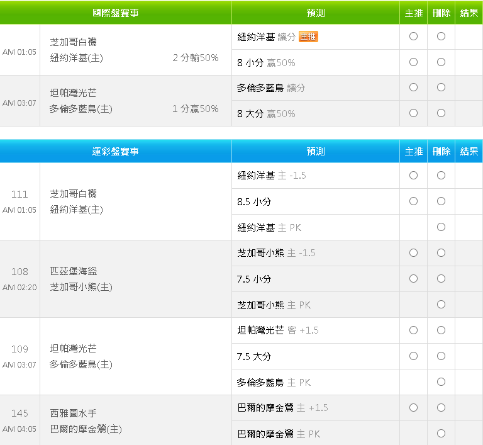Select 刪除 radio for 芝加哥小熊 主 PK
Viewport: 483px width, 445px height.
pyautogui.click(x=441, y=305)
